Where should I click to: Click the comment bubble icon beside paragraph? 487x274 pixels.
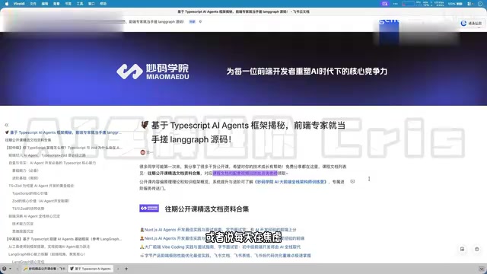(352, 181)
